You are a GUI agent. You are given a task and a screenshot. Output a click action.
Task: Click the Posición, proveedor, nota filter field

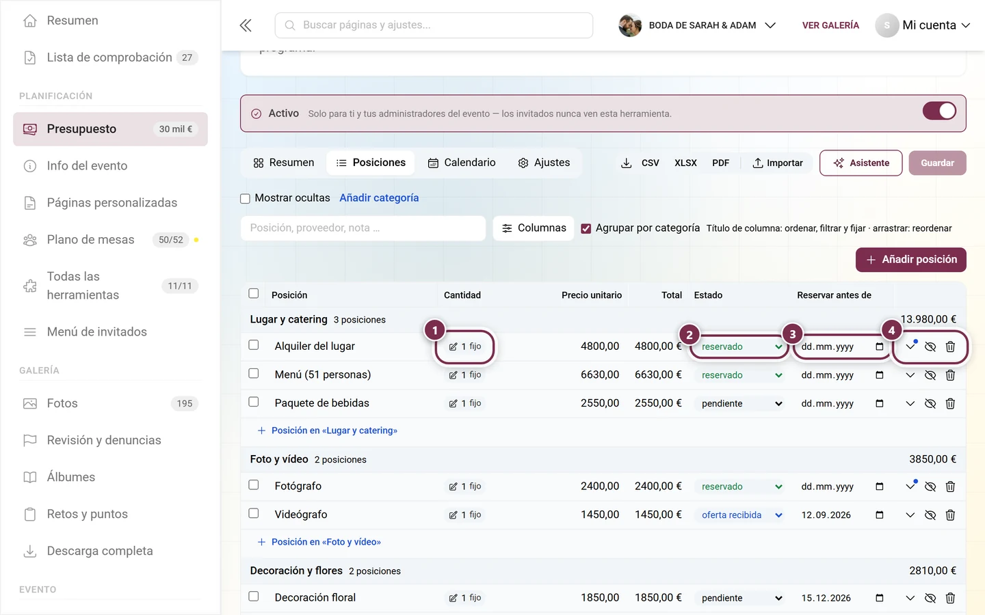[363, 228]
